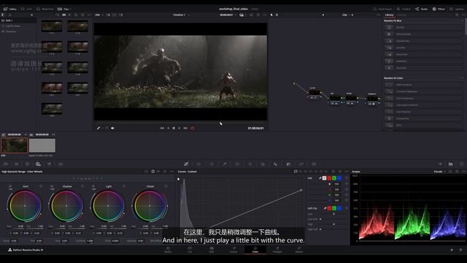Open the Sizing palette
Screen dimensions: 467x263
(301, 164)
